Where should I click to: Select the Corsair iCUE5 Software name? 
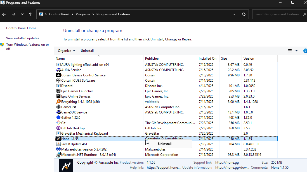click(78, 81)
